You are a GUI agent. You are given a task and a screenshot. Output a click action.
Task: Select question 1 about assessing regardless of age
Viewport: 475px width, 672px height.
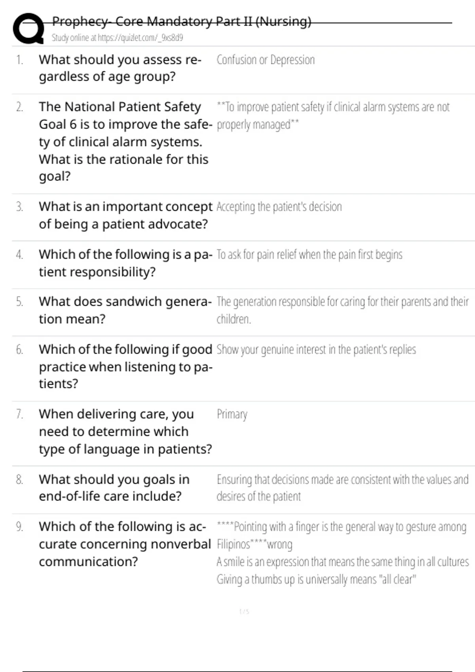[x=120, y=68]
